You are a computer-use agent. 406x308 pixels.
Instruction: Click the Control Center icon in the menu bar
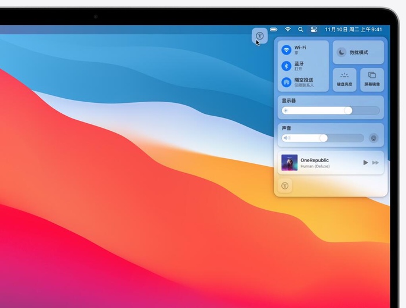pos(314,30)
